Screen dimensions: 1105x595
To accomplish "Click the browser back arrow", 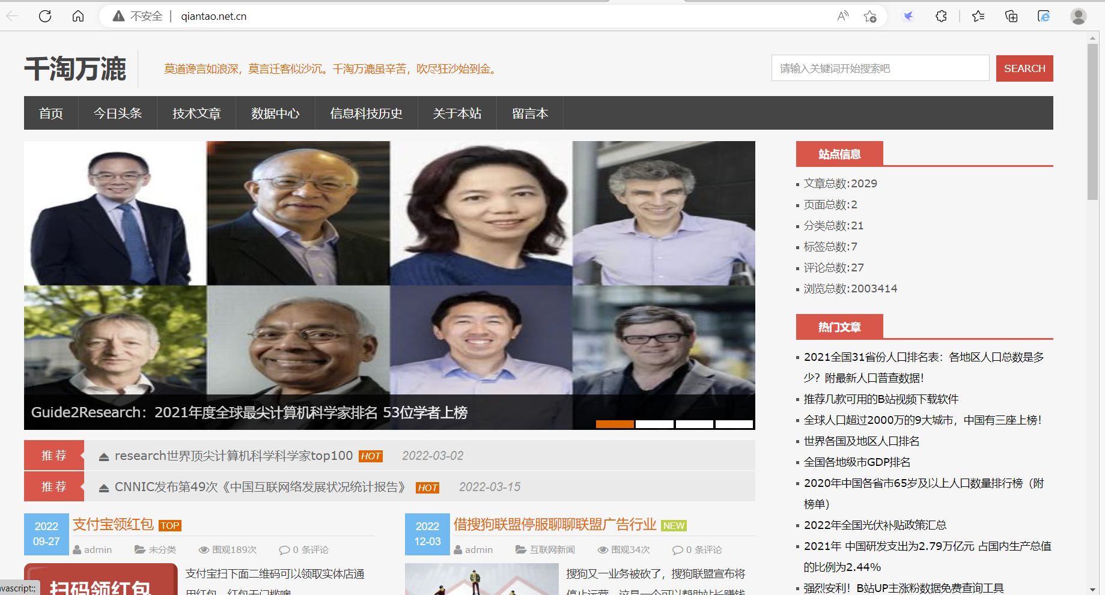I will click(13, 16).
